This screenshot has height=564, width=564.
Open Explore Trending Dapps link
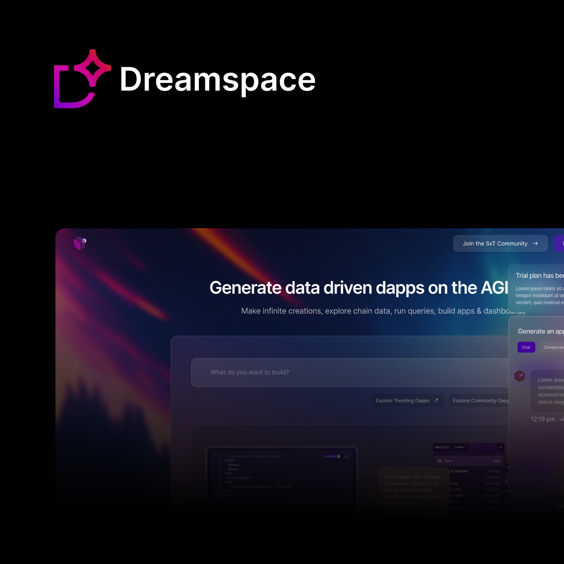point(407,400)
